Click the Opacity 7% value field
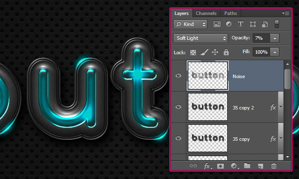 [262, 38]
